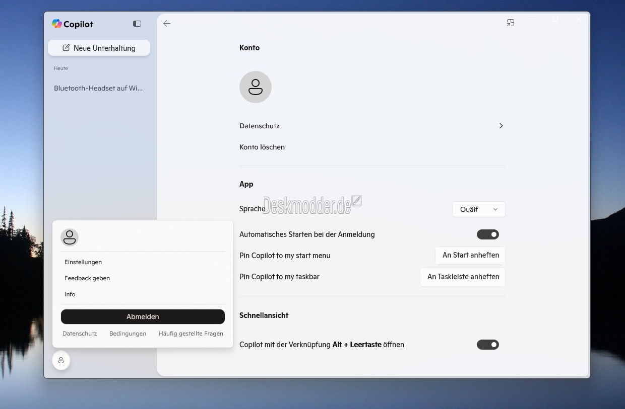Open the Sprache language dropdown

[x=479, y=209]
